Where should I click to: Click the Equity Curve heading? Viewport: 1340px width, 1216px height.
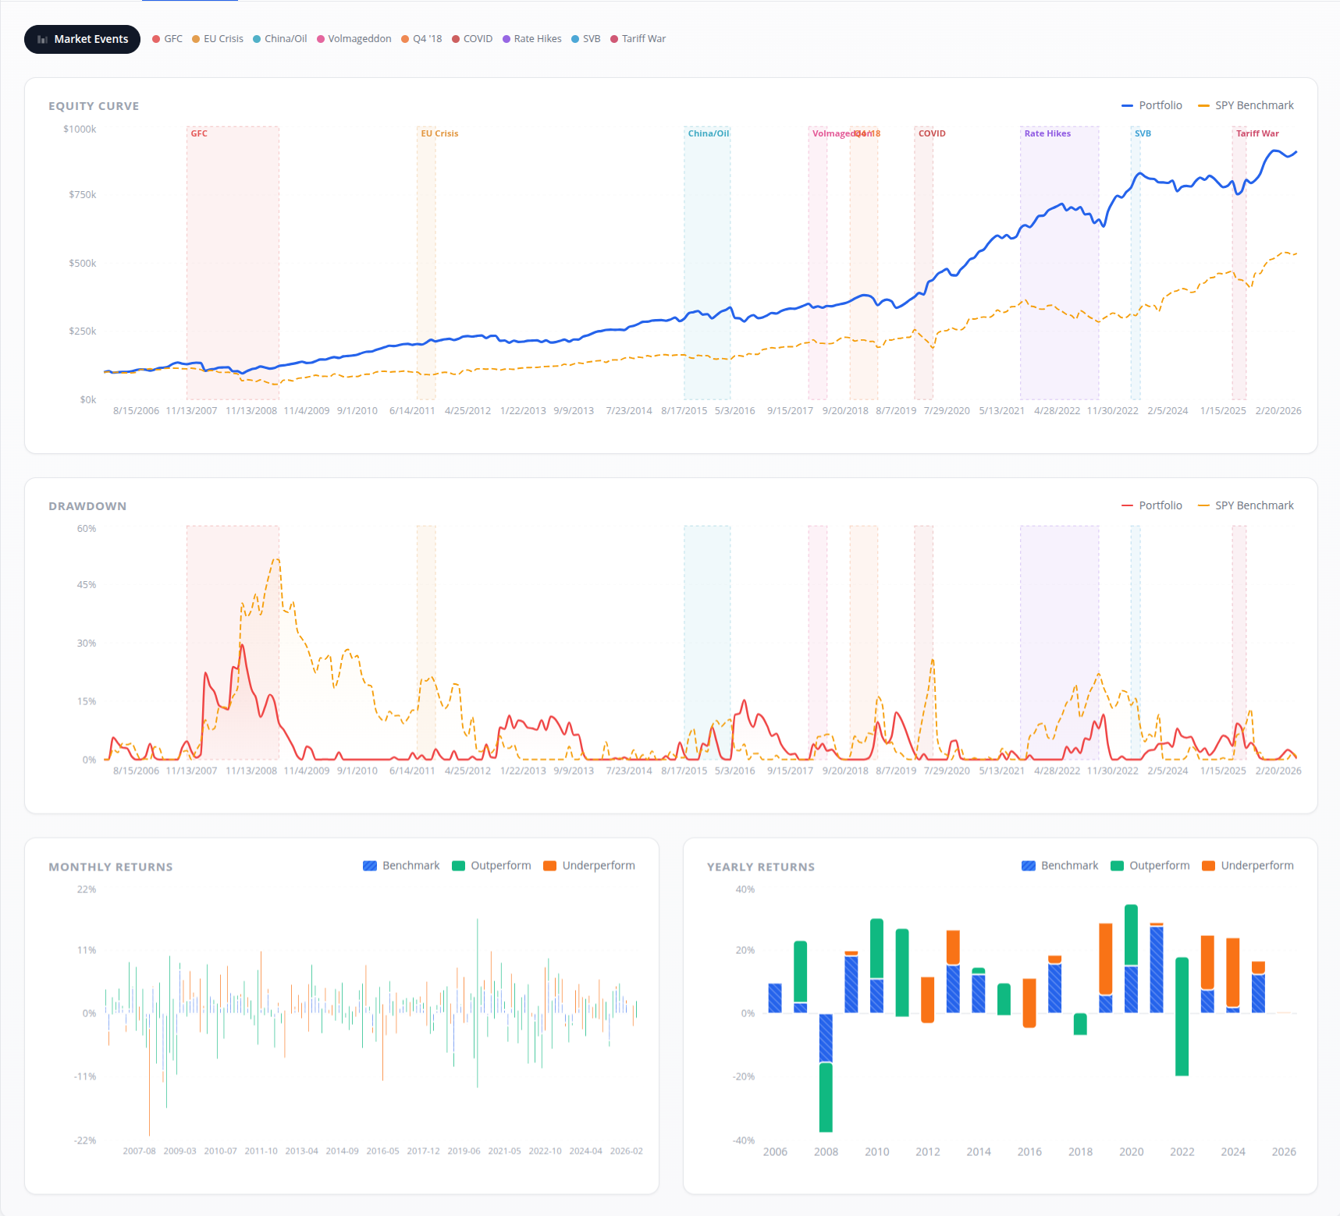tap(94, 106)
